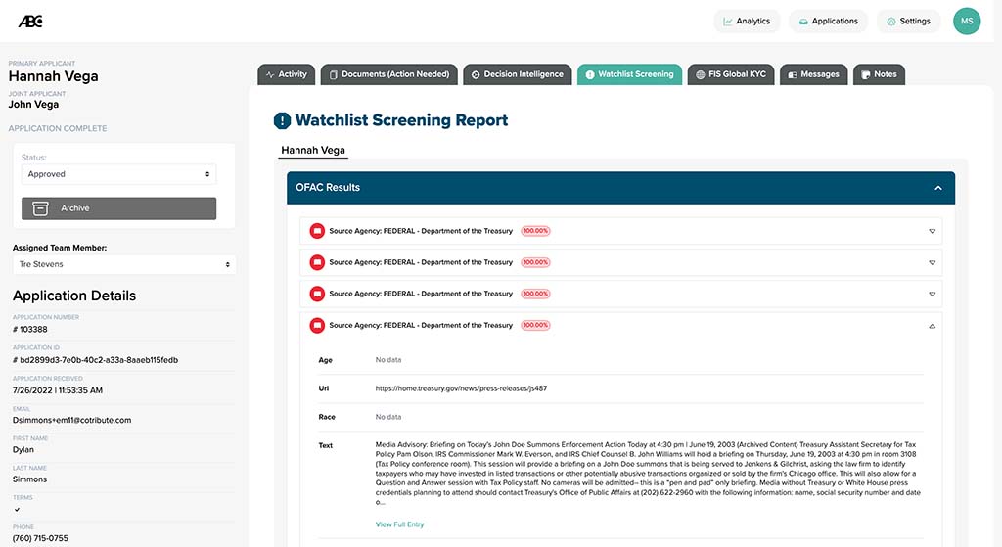The width and height of the screenshot is (1002, 547).
Task: Open the Applications page
Action: [x=828, y=22]
